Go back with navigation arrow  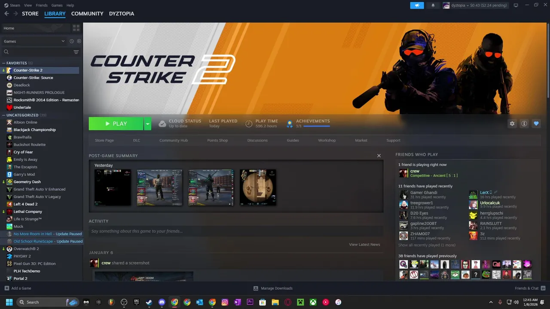coord(6,14)
